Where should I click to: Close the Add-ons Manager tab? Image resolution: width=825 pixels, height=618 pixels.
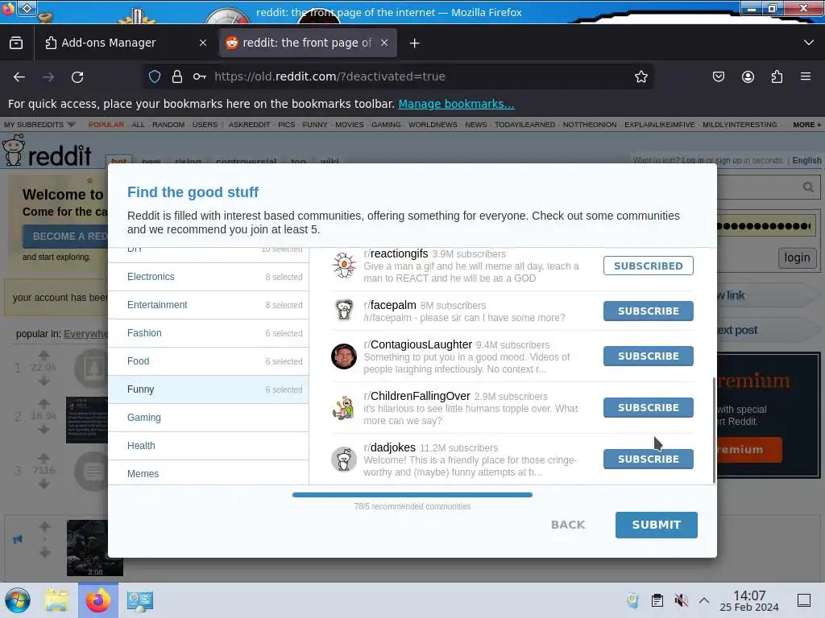(203, 43)
